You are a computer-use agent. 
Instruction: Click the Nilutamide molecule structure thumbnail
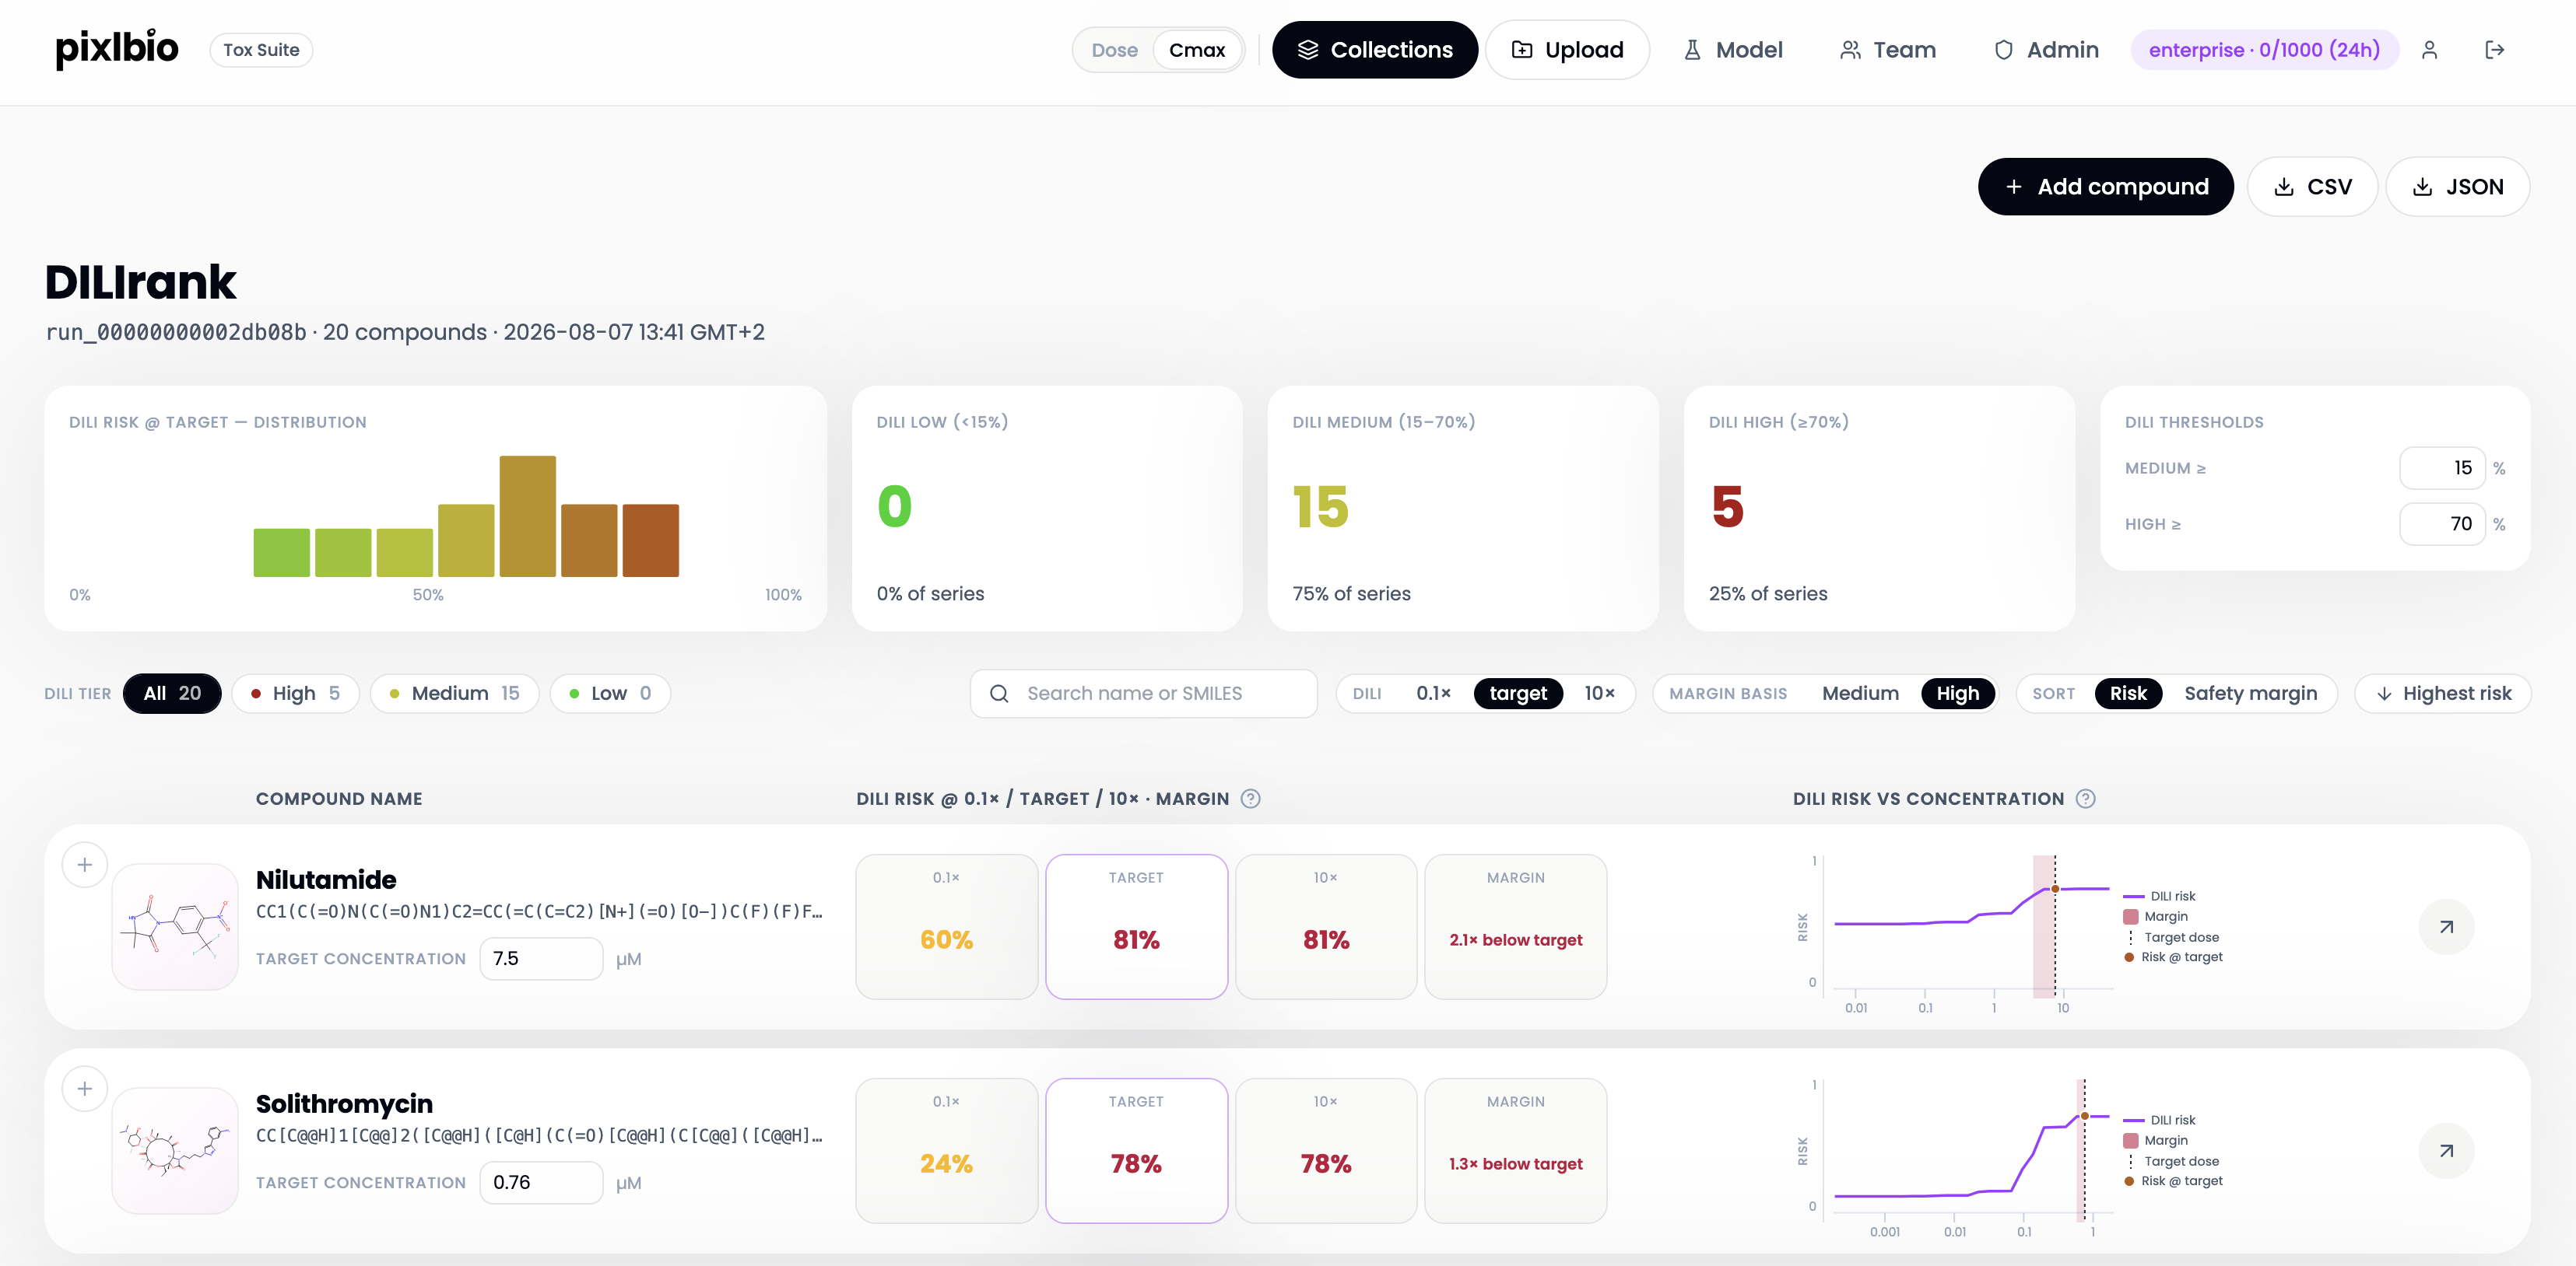point(175,927)
